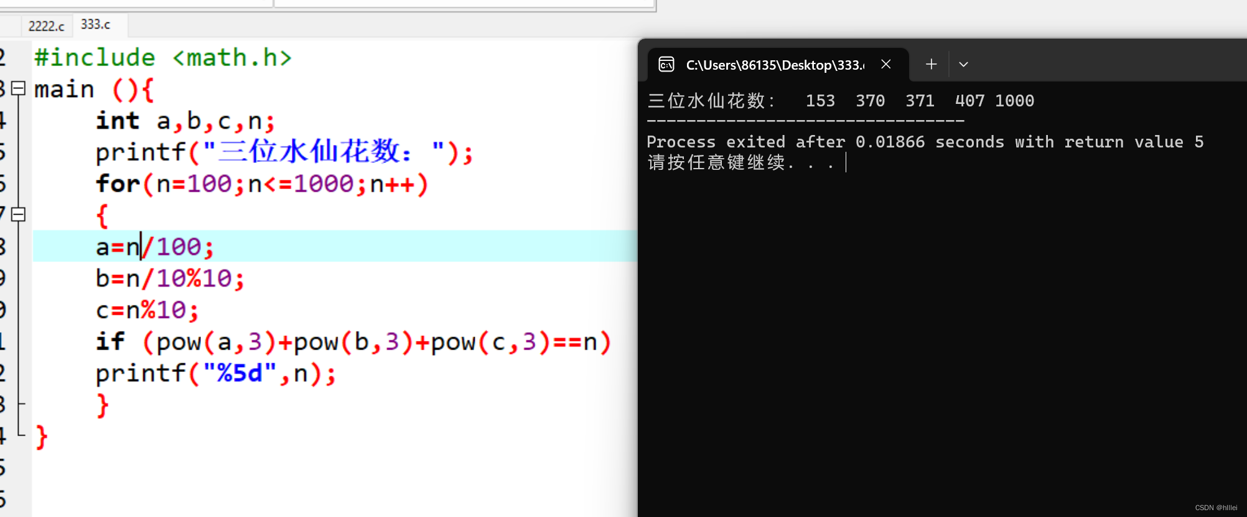Place cursor in 'a=n/100;' line
This screenshot has height=517, width=1247.
[x=155, y=247]
